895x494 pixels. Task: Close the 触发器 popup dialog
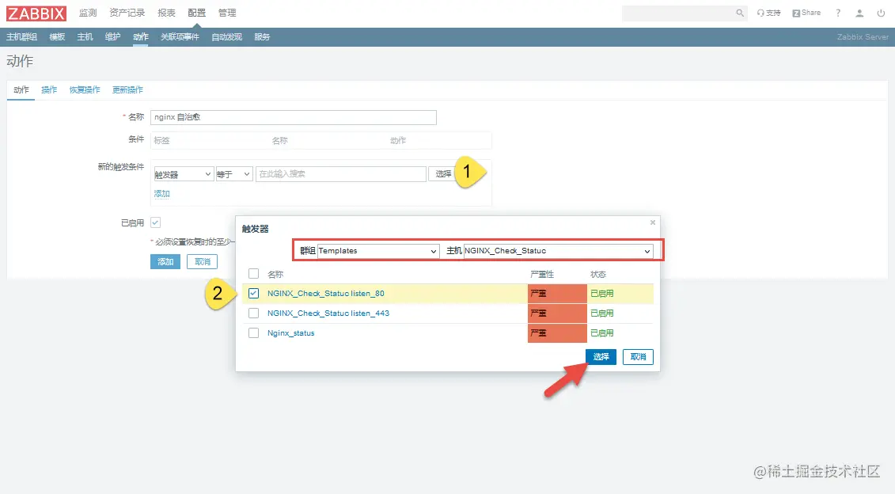point(652,222)
